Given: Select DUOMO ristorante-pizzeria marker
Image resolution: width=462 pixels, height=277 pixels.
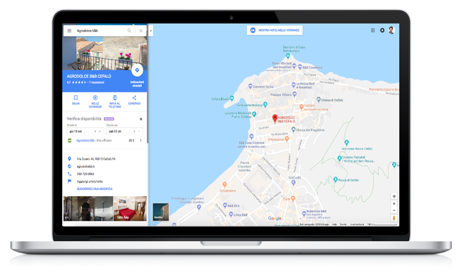Looking at the screenshot, I should coord(301,106).
